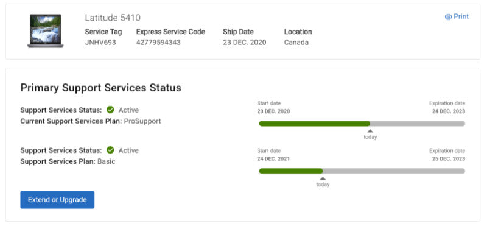Viewport: 487px width, 226px height.
Task: Click the Location label
Action: point(298,32)
